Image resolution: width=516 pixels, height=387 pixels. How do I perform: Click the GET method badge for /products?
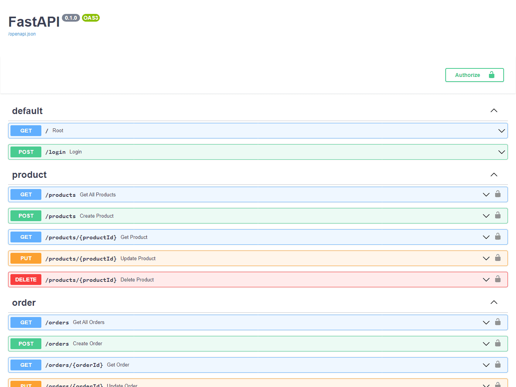coord(26,194)
